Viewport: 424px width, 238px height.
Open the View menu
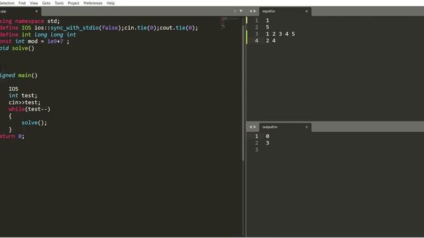point(34,3)
